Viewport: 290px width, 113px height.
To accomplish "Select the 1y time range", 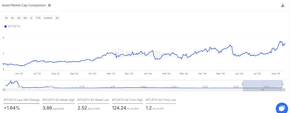I will tap(31, 18).
